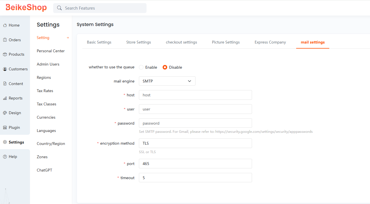Open the Reports menu item
Screen dimensions: 370x204
(15, 98)
